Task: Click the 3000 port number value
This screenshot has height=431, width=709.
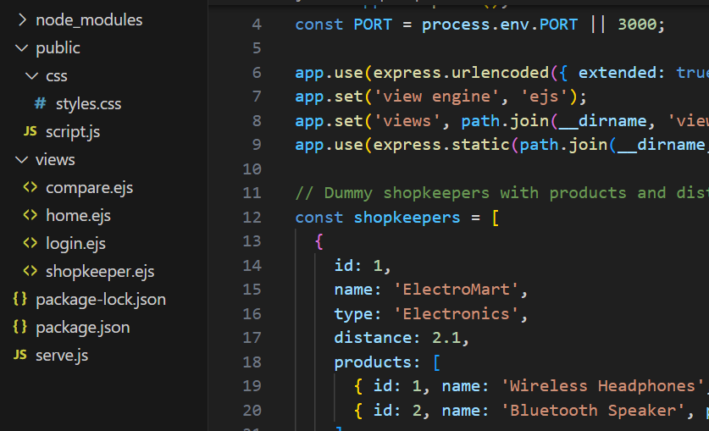Action: pos(637,25)
